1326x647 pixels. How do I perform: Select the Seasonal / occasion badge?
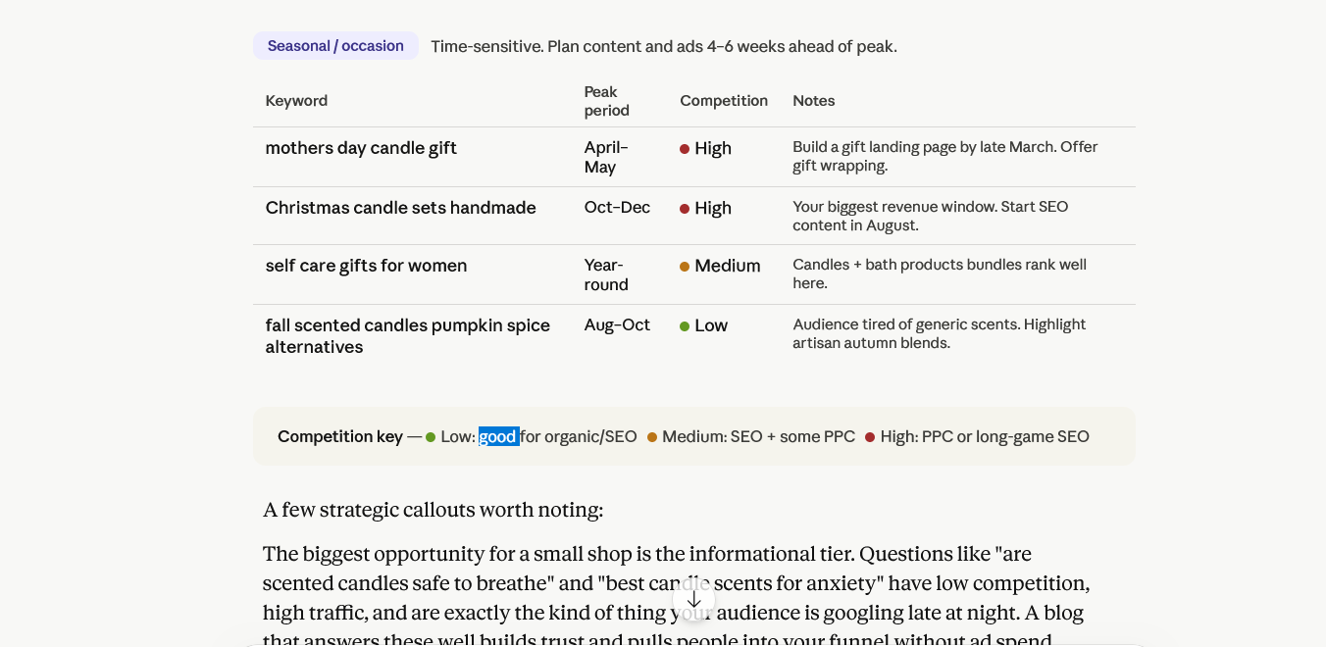tap(335, 46)
